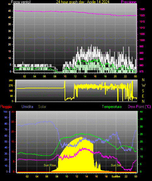Click the 'Sun Set' label inside the chart

[x=116, y=165]
